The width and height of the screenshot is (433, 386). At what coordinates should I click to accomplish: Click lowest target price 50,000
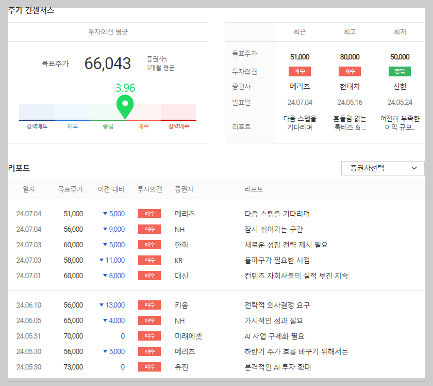pos(400,57)
